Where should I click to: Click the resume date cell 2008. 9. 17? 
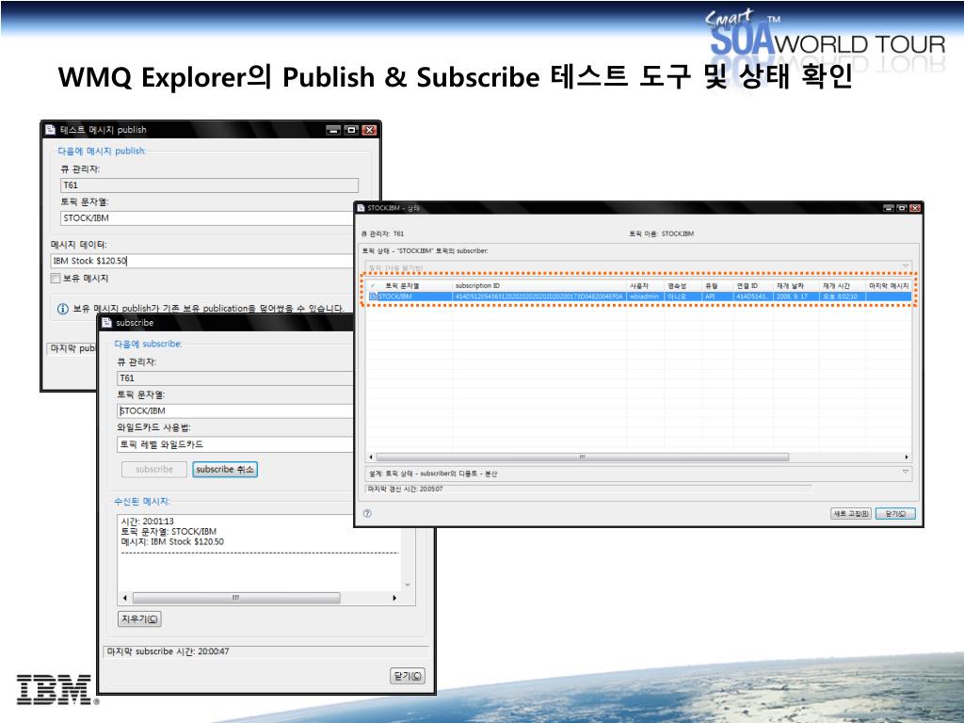tap(792, 297)
